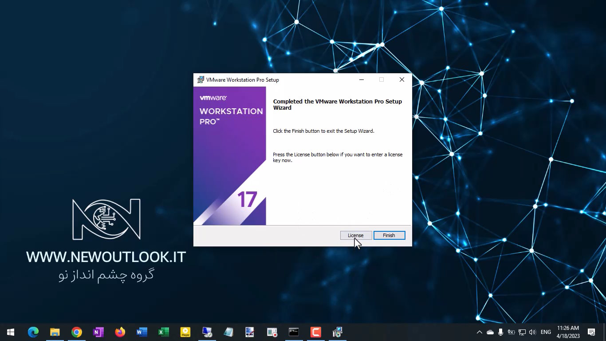Image resolution: width=606 pixels, height=341 pixels.
Task: Click the 'VMware Workstation Pro Setup' window title
Action: coord(243,80)
